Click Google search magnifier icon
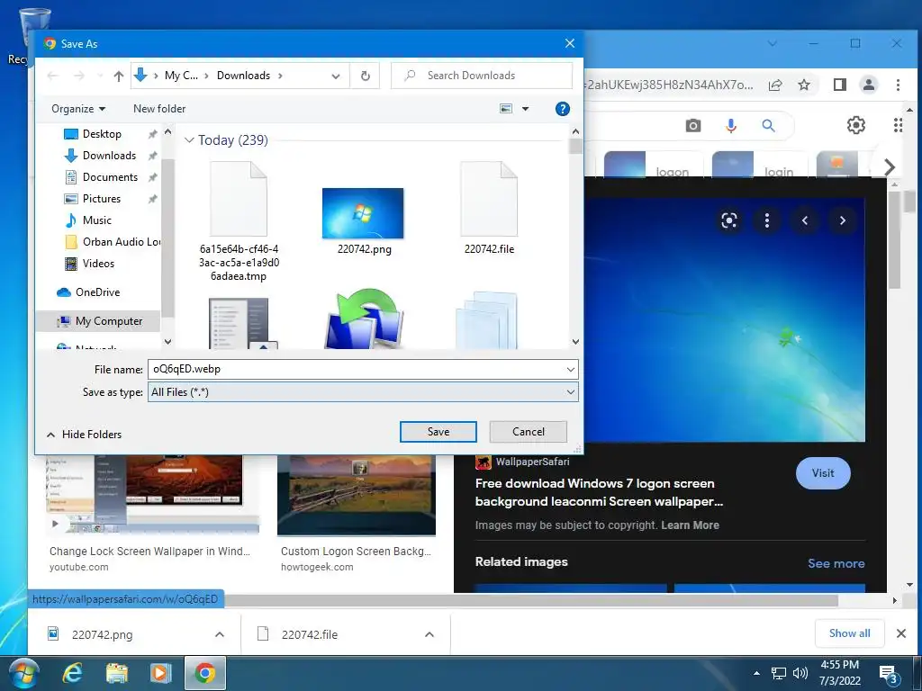922x691 pixels. tap(769, 126)
